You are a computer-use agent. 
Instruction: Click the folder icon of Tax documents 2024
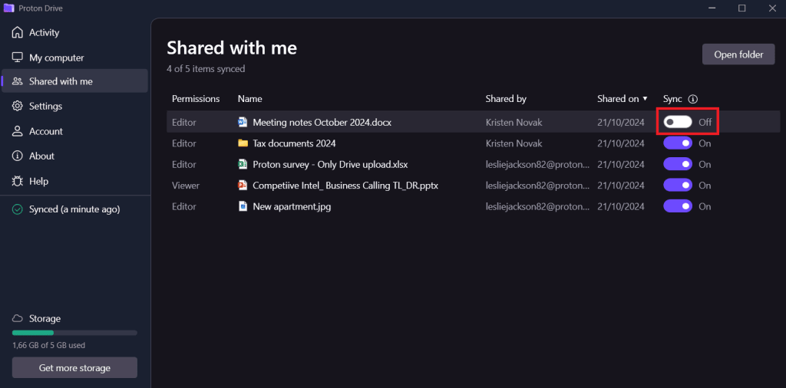(x=243, y=143)
